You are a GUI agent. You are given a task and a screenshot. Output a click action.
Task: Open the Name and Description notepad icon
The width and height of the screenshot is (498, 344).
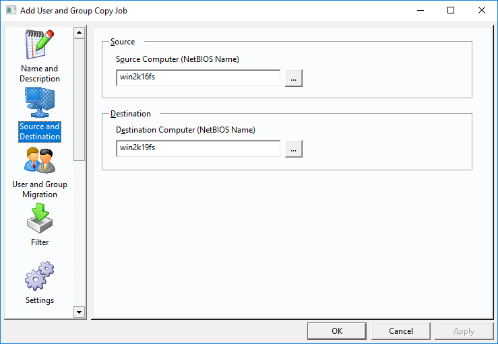tap(40, 44)
